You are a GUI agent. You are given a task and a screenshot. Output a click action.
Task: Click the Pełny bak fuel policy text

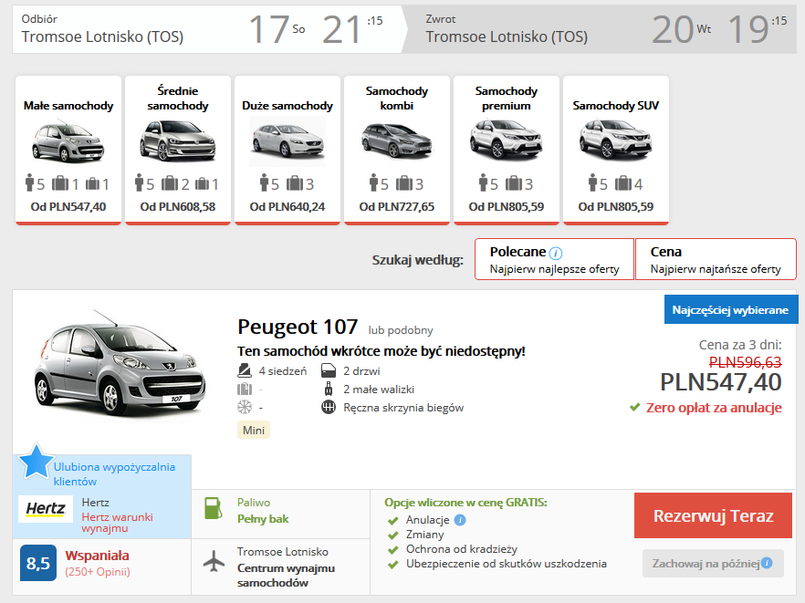point(263,519)
